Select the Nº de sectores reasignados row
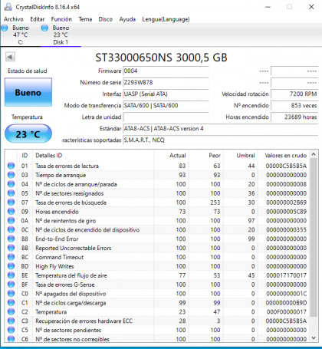Screen dimensions: 322x349 [x=157, y=193]
